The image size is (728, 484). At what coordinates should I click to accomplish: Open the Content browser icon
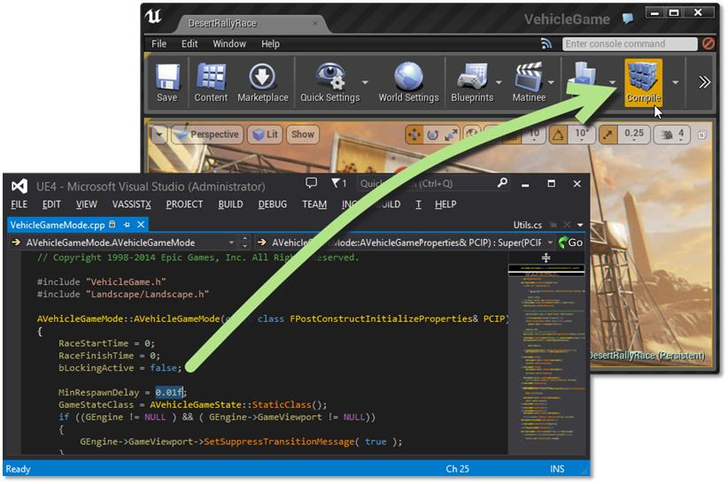point(212,82)
